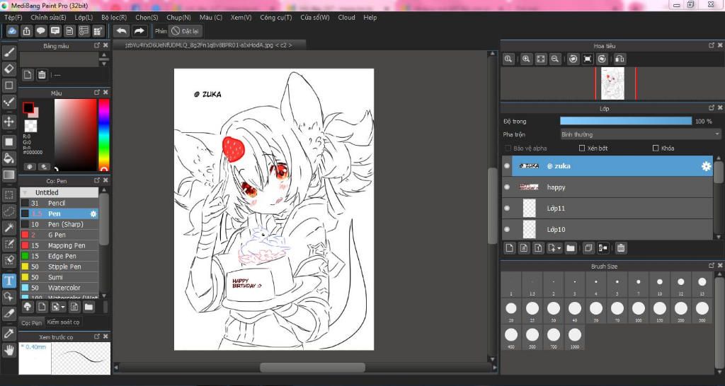Image resolution: width=725 pixels, height=386 pixels.
Task: Open the Lớp(L) menu
Action: [x=84, y=18]
